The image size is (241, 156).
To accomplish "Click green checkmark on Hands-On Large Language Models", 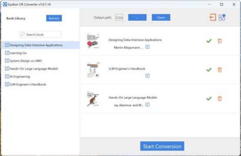I will point(209,98).
